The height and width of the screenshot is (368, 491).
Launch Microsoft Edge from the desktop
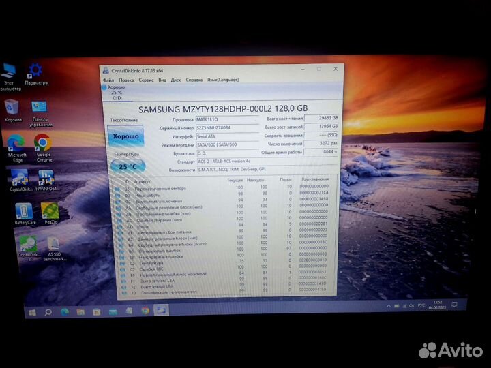(16, 148)
